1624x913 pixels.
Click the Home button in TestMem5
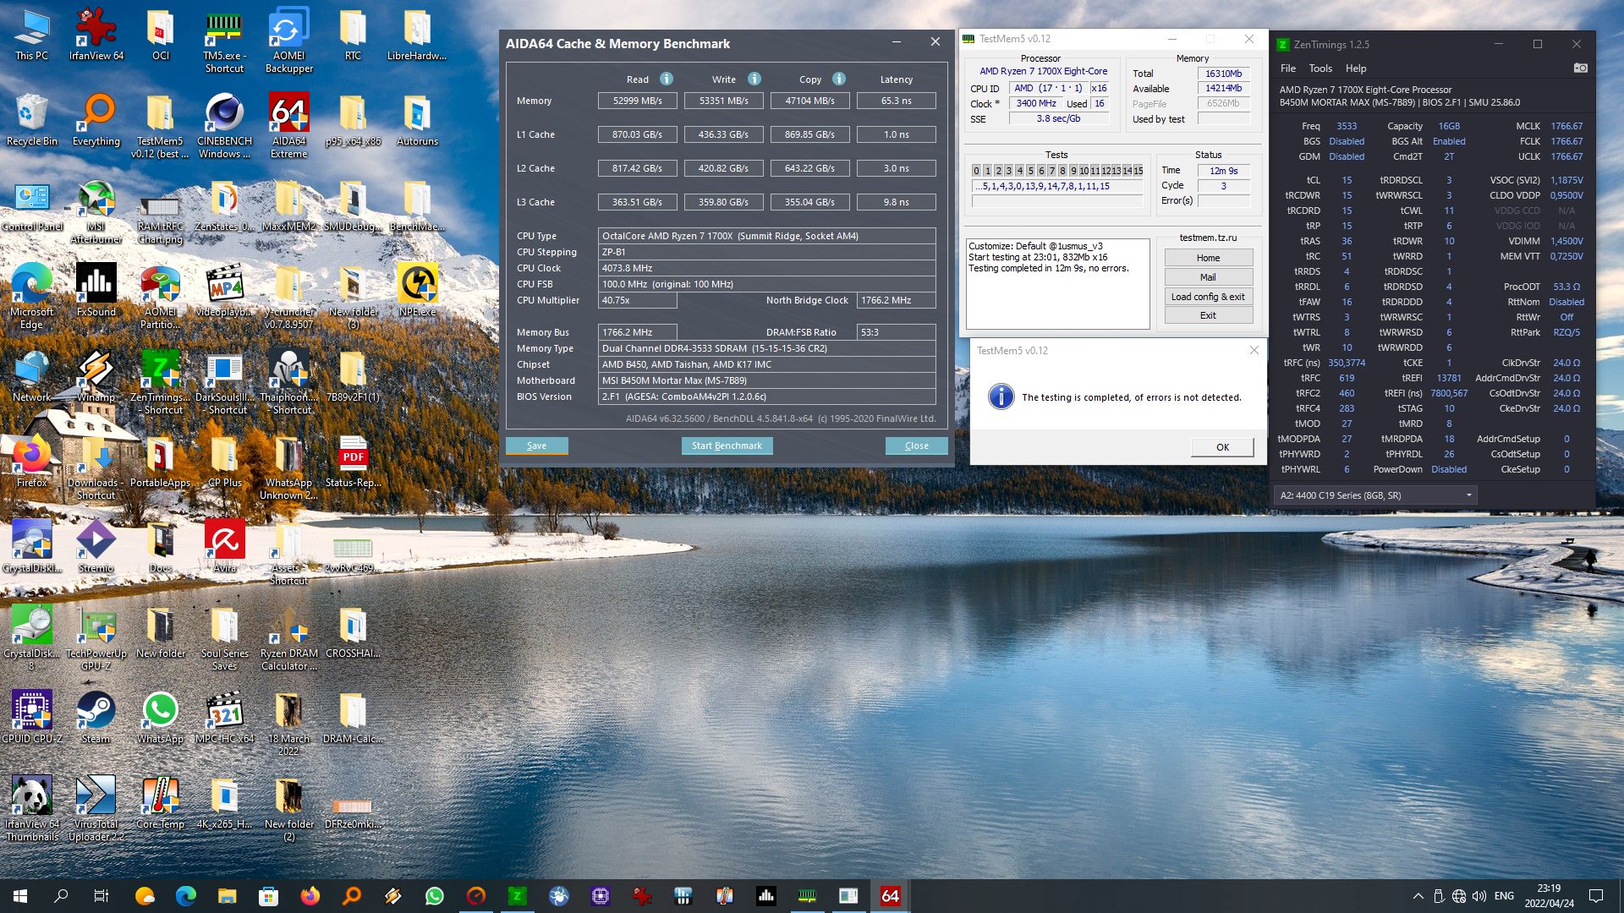pyautogui.click(x=1208, y=258)
